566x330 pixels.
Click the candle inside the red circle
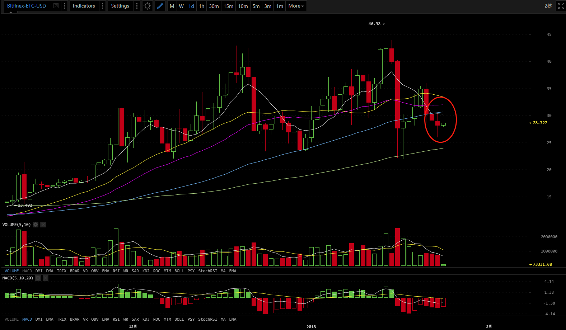[x=438, y=123]
